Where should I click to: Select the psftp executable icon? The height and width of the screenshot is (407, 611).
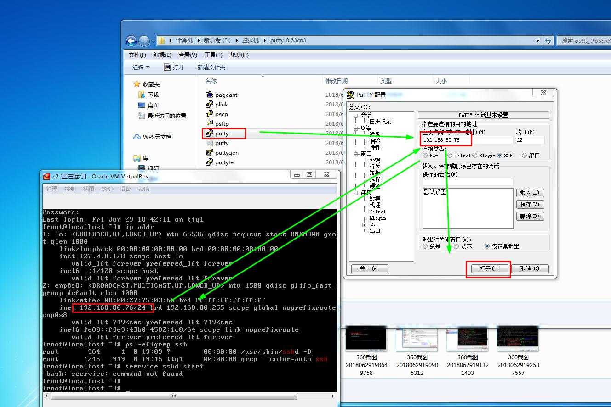210,123
